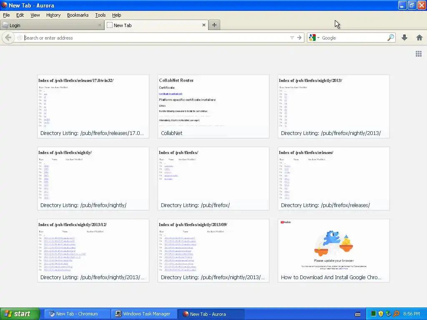Switch to Windows Task Manager taskbar button
427x320 pixels.
(x=144, y=314)
